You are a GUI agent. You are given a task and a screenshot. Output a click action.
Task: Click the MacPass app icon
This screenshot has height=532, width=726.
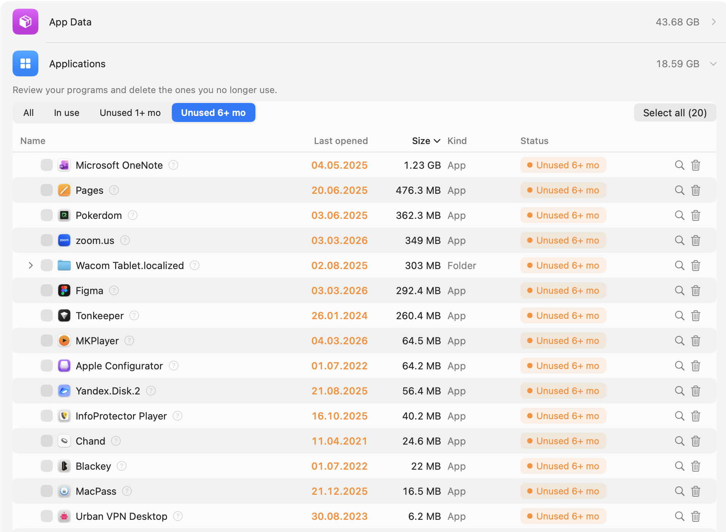coord(64,491)
